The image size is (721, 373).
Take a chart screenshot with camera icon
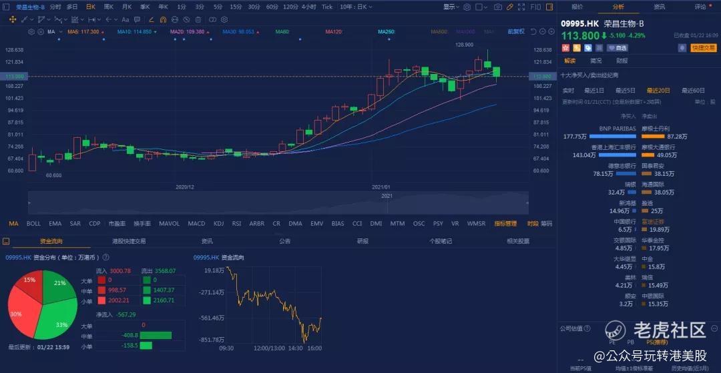click(x=498, y=7)
